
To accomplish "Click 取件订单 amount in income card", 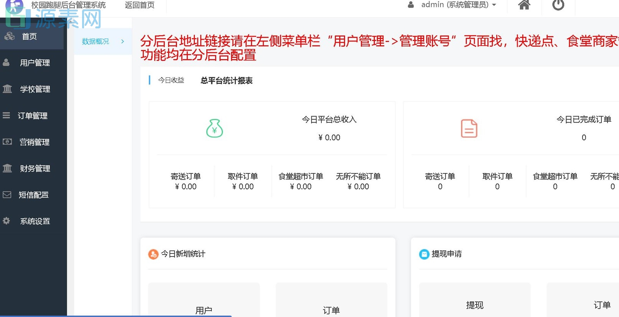I will (243, 186).
